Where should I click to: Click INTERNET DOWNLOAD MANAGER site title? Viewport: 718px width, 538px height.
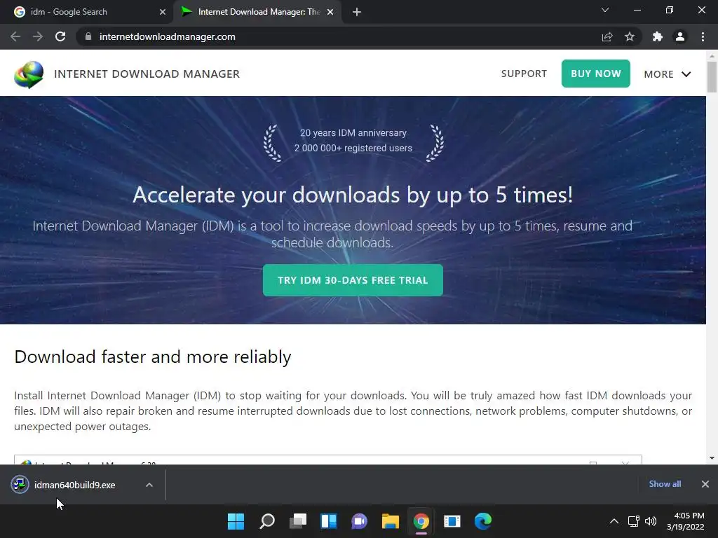pos(147,74)
